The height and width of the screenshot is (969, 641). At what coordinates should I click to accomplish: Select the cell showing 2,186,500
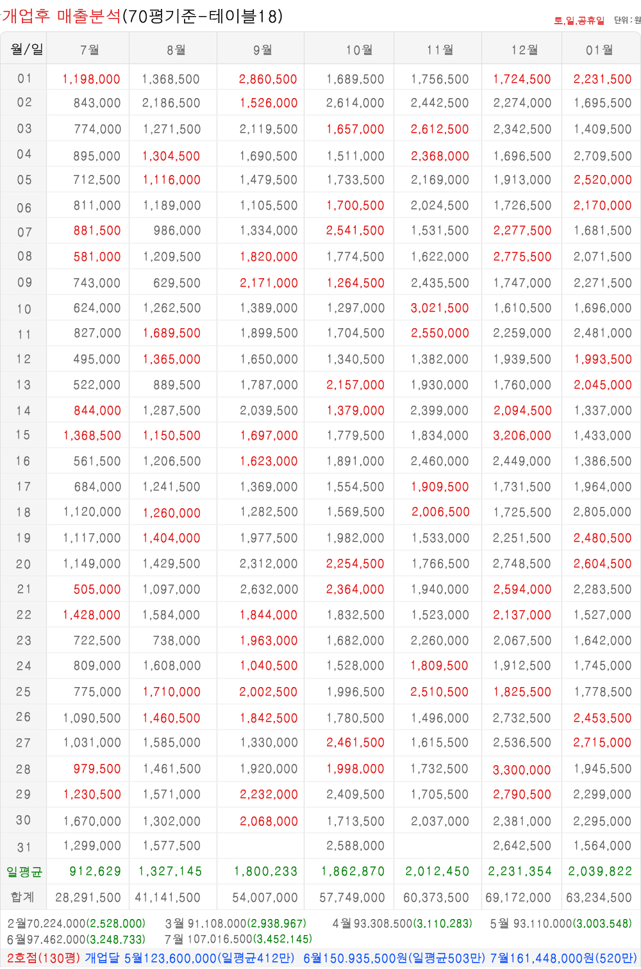pyautogui.click(x=171, y=103)
